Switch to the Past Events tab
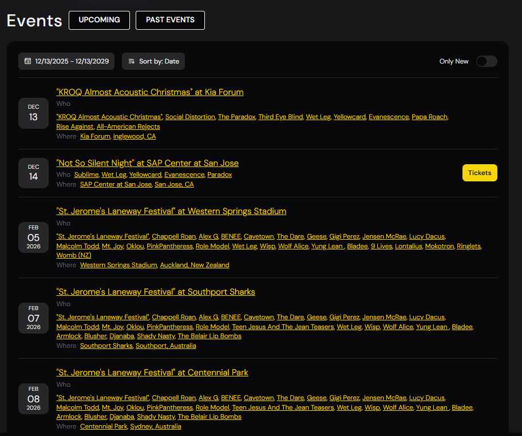Viewport: 522px width, 436px height. tap(170, 20)
